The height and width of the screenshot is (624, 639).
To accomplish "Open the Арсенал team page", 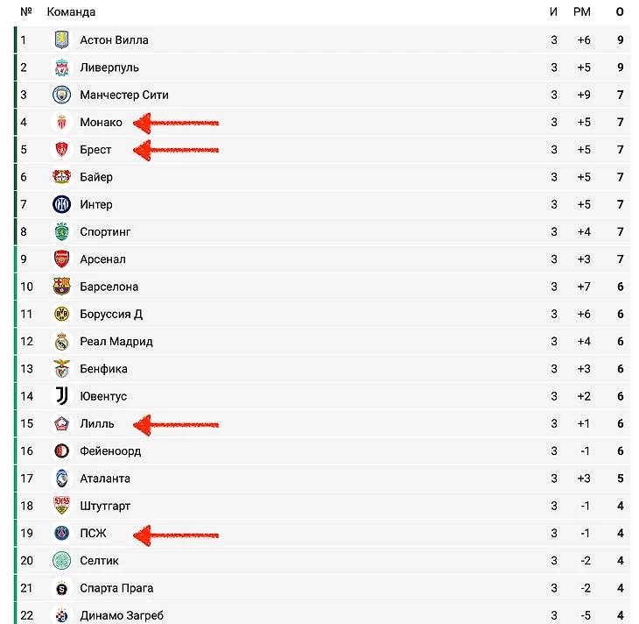I will pos(102,259).
